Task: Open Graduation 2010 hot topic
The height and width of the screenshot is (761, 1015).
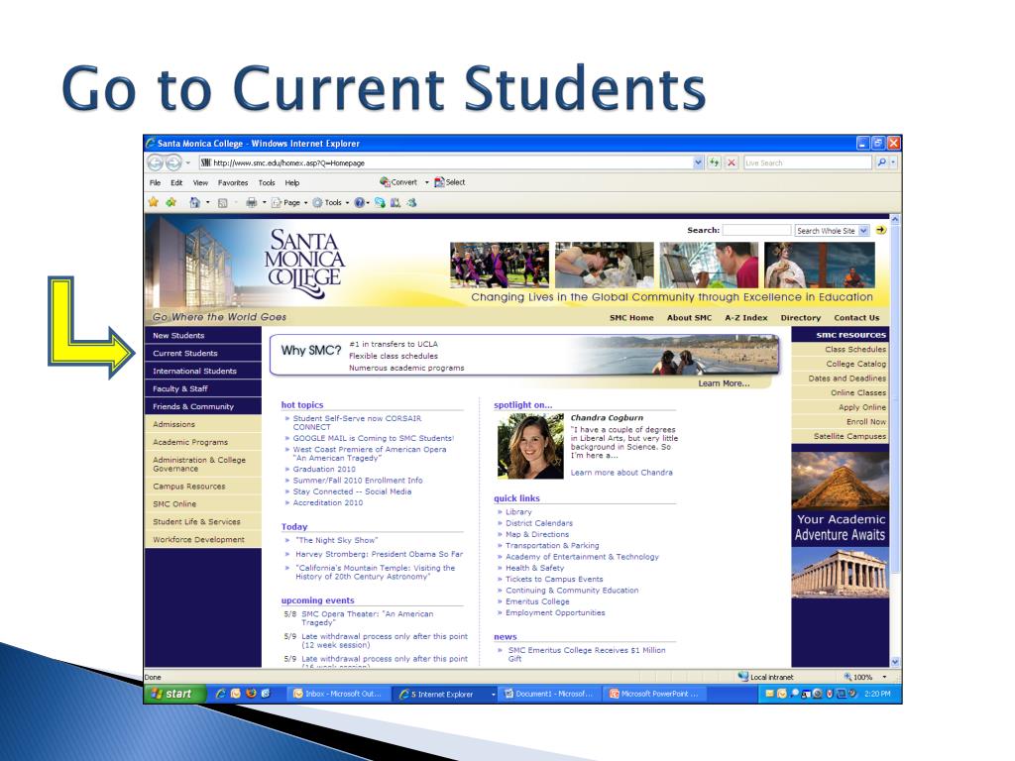Action: 324,469
